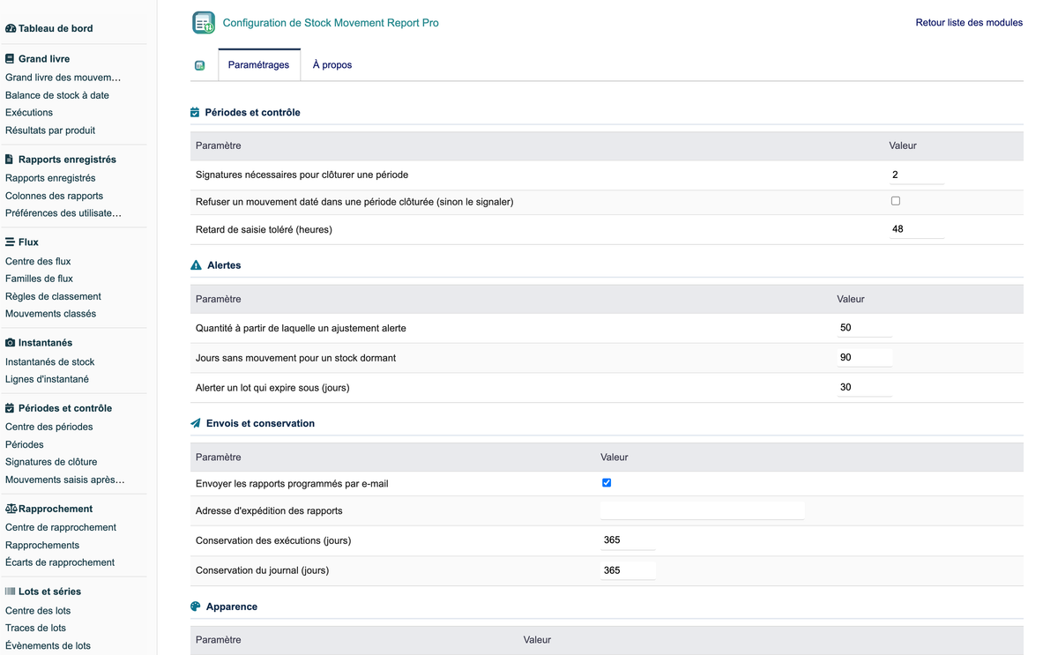This screenshot has height=655, width=1058.
Task: Open the Paramétrages tab
Action: (x=258, y=65)
